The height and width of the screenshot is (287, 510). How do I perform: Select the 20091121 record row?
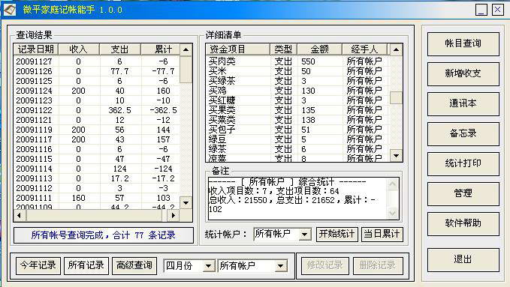coord(97,120)
